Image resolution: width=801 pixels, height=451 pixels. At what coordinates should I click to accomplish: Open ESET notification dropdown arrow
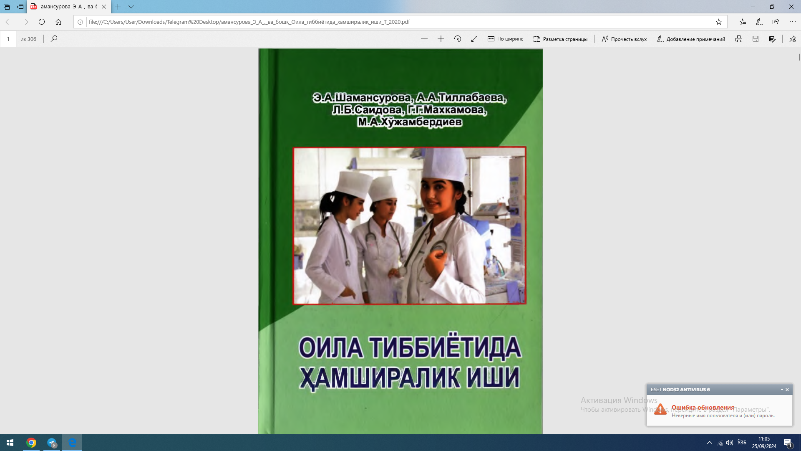pos(781,390)
